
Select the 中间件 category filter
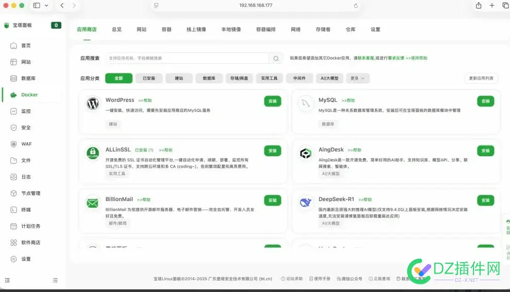(x=299, y=78)
